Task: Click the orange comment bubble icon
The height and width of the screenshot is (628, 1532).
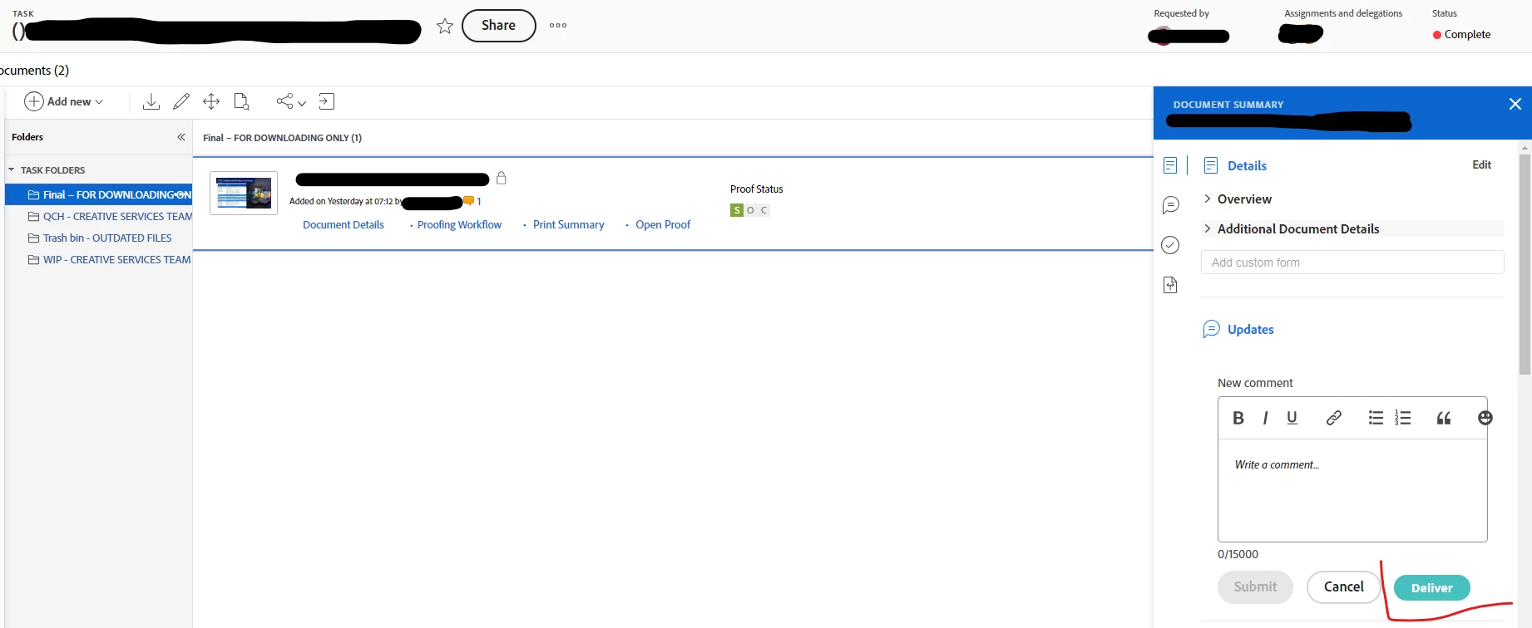Action: tap(468, 201)
